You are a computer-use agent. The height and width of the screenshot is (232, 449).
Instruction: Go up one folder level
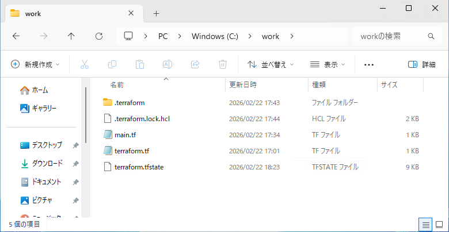[x=71, y=36]
